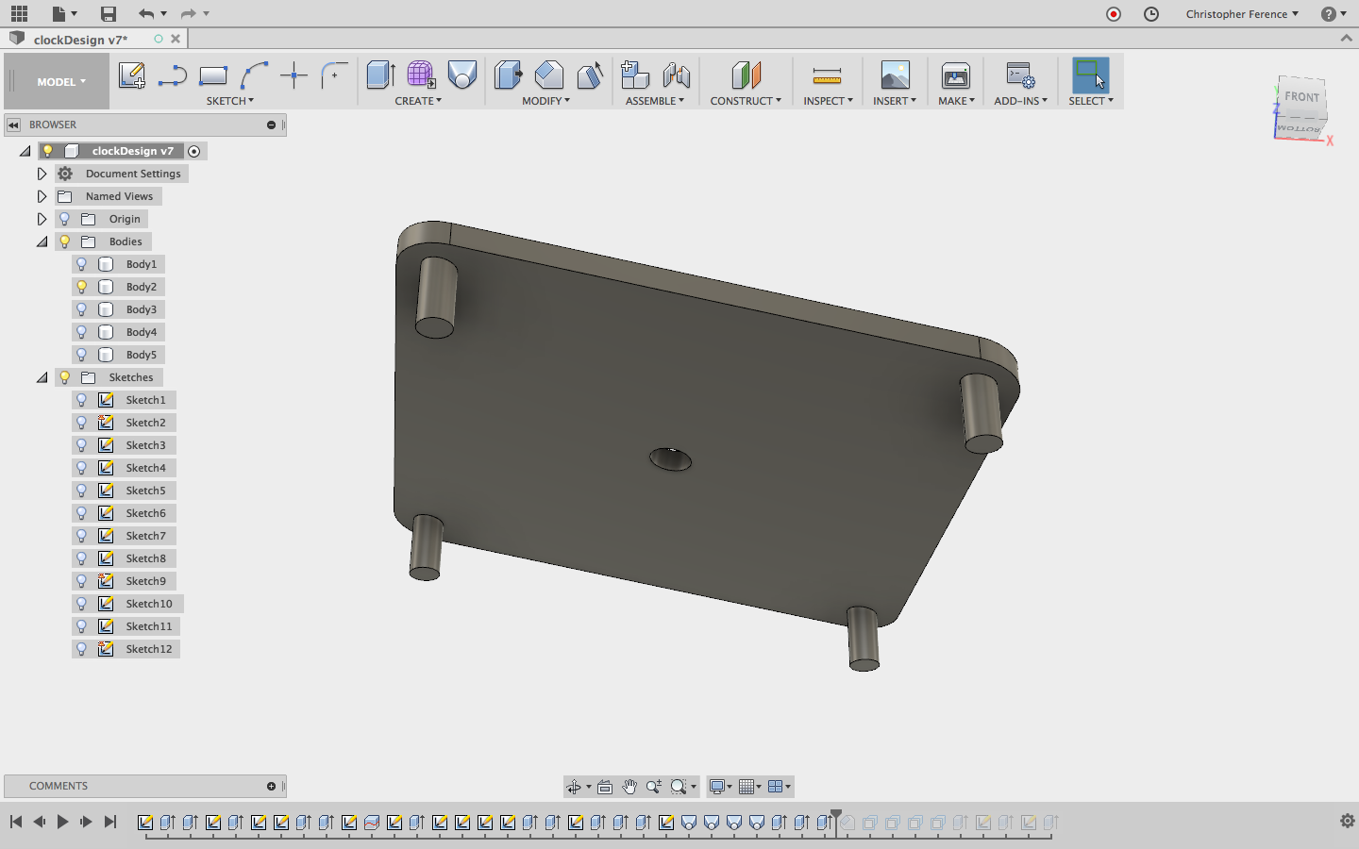
Task: Toggle visibility of Body1
Action: [x=82, y=264]
